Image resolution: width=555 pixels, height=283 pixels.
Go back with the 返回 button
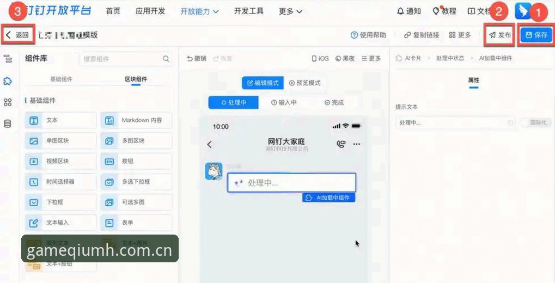pyautogui.click(x=17, y=35)
